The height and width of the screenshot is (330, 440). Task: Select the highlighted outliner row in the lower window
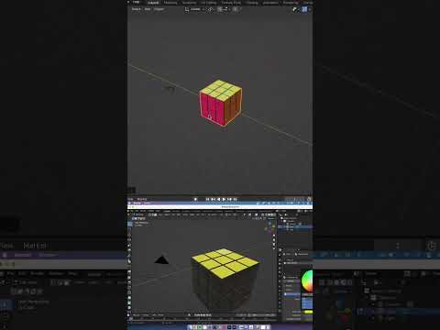click(295, 227)
